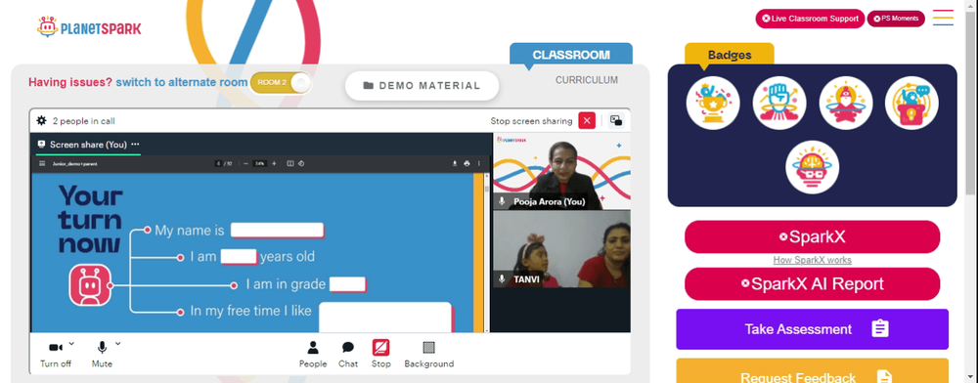Click 'switch to alternate room' text

[182, 82]
